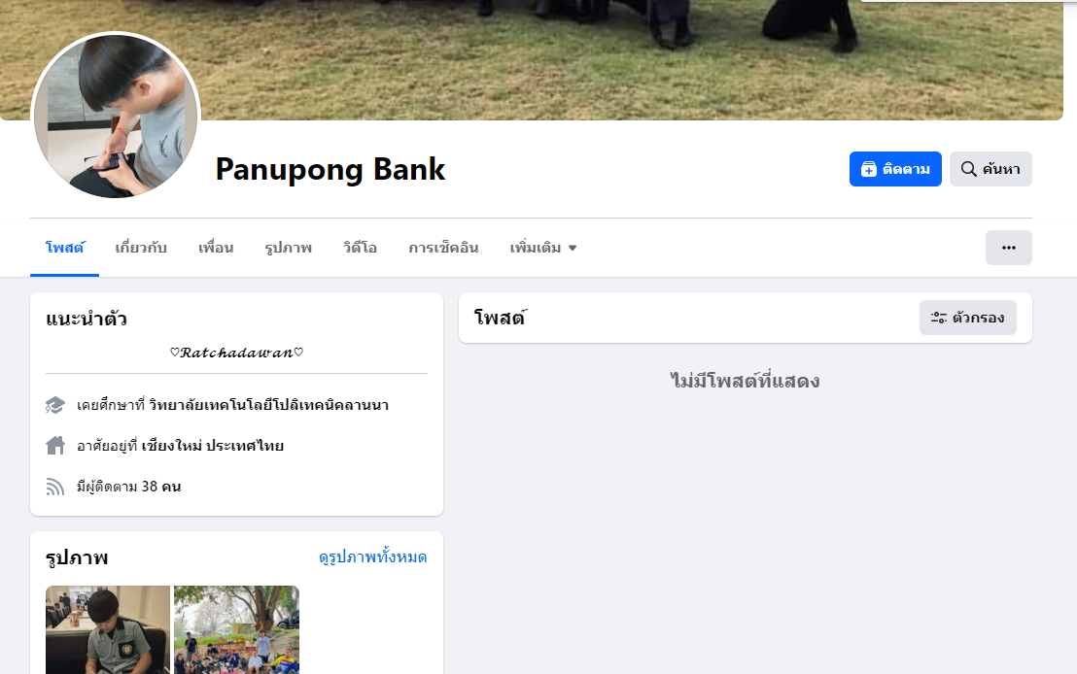This screenshot has height=674, width=1077.
Task: Click the followers feed icon
Action: [x=55, y=487]
